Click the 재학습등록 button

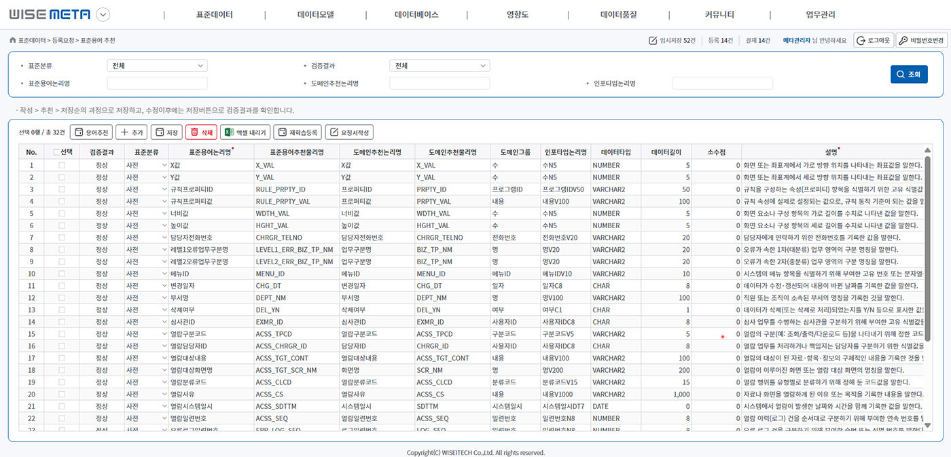[x=298, y=132]
